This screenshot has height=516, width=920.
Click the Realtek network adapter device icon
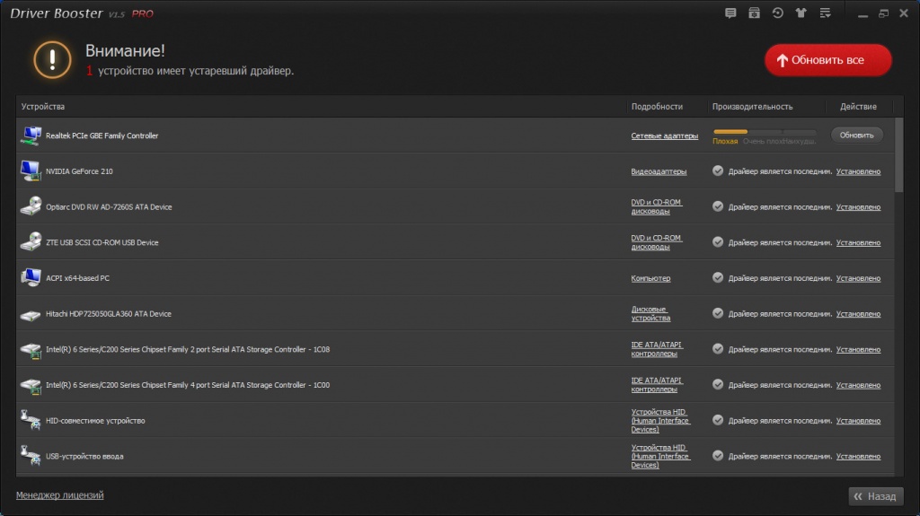click(x=31, y=136)
